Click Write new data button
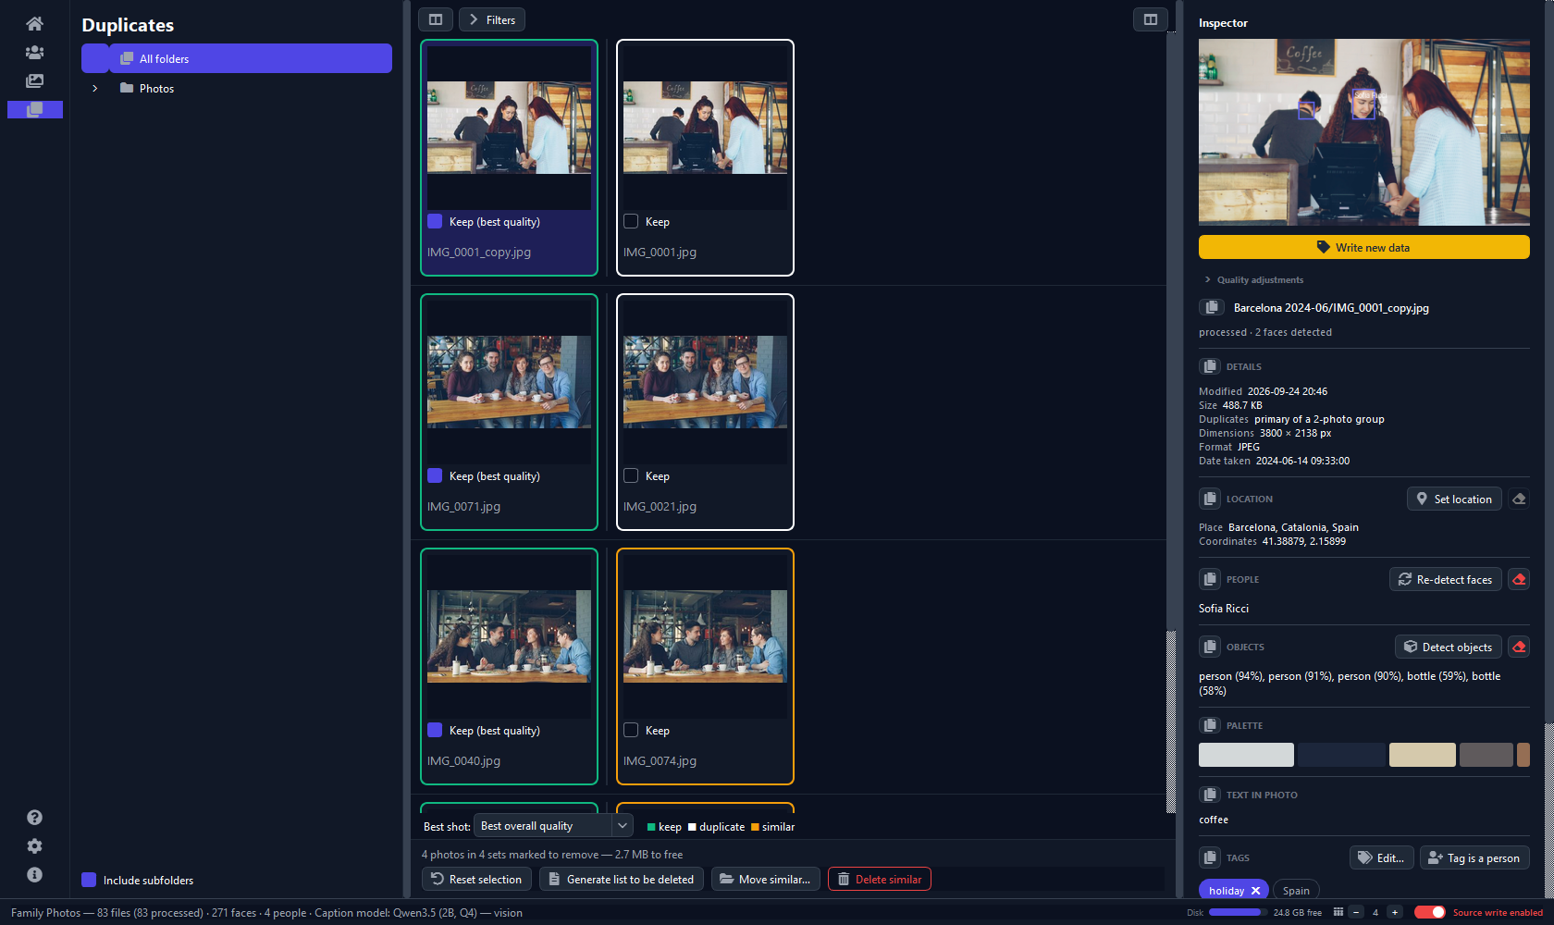1554x925 pixels. pyautogui.click(x=1364, y=247)
